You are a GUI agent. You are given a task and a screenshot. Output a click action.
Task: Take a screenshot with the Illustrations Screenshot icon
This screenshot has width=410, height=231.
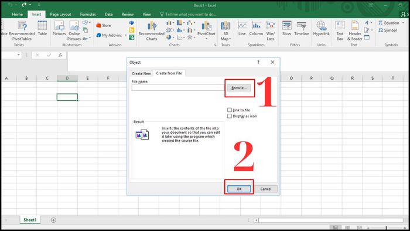click(86, 39)
